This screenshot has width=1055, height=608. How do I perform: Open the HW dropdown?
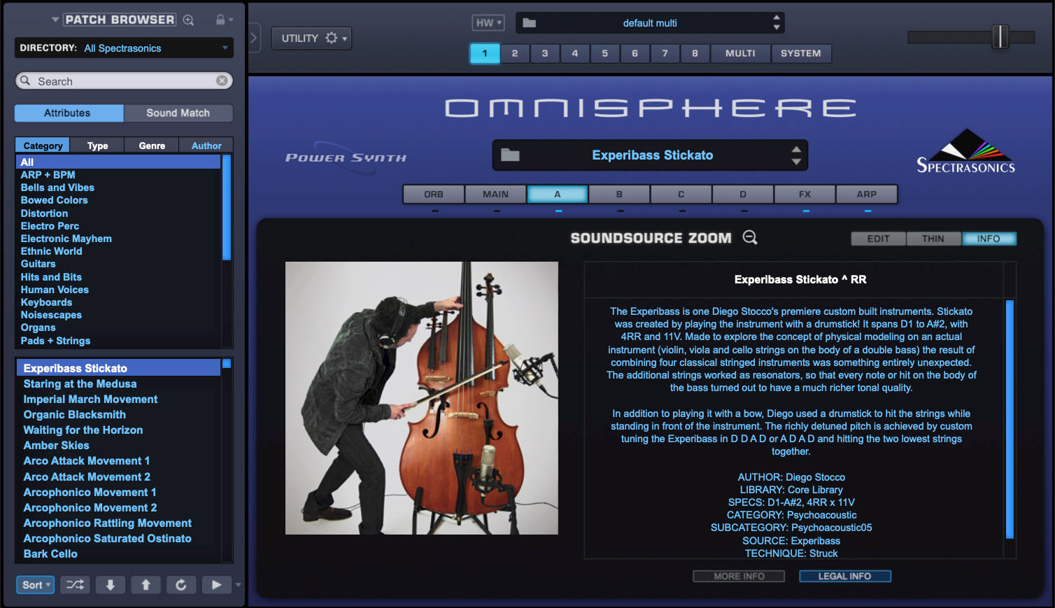[488, 22]
